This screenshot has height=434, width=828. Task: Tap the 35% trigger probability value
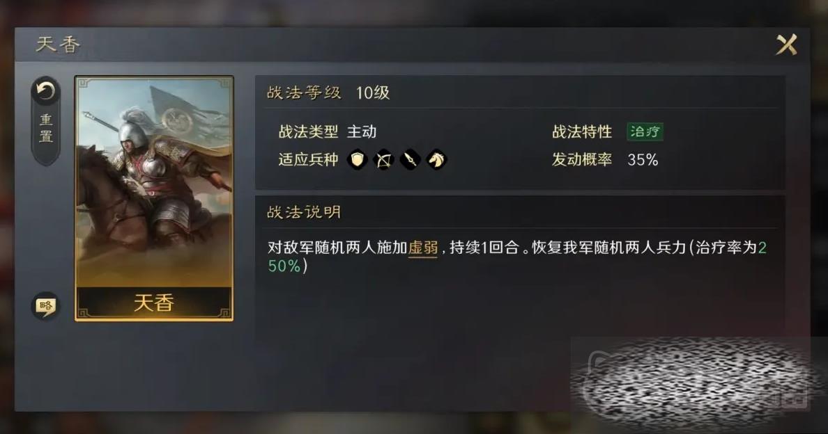point(643,159)
